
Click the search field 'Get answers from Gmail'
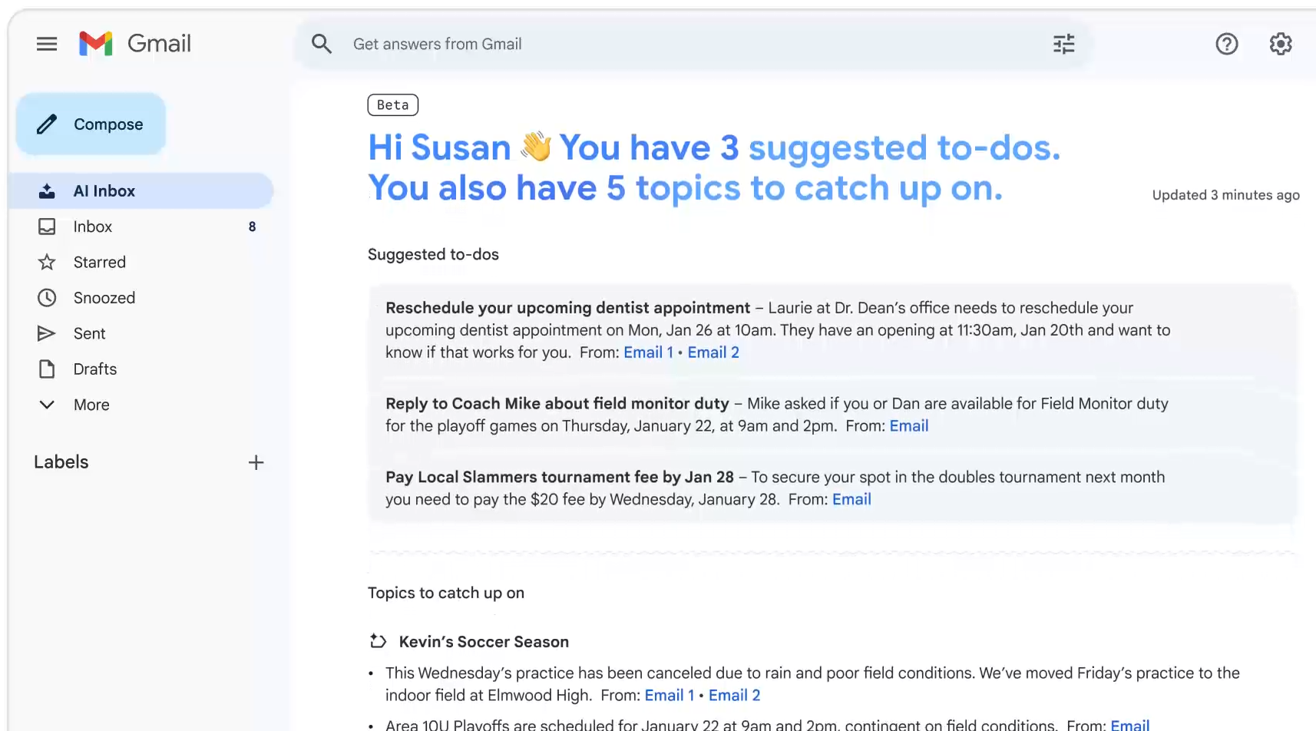click(691, 45)
